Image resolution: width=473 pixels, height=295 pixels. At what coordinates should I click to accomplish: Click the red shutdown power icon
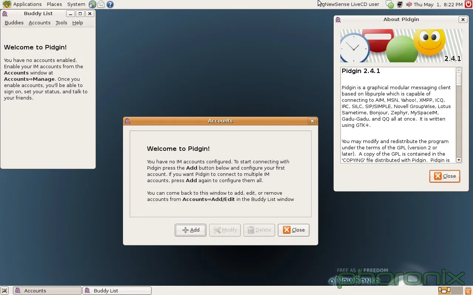(x=469, y=4)
